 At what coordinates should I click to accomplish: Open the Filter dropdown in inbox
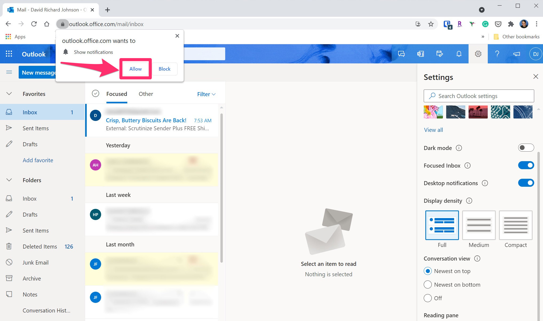pyautogui.click(x=206, y=94)
